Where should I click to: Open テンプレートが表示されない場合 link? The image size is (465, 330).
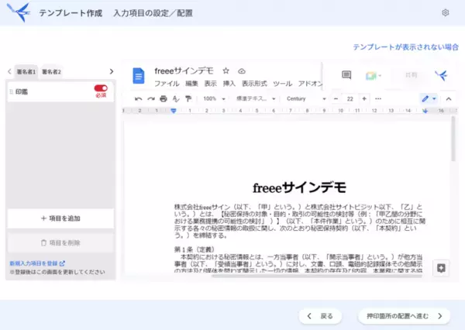click(405, 46)
